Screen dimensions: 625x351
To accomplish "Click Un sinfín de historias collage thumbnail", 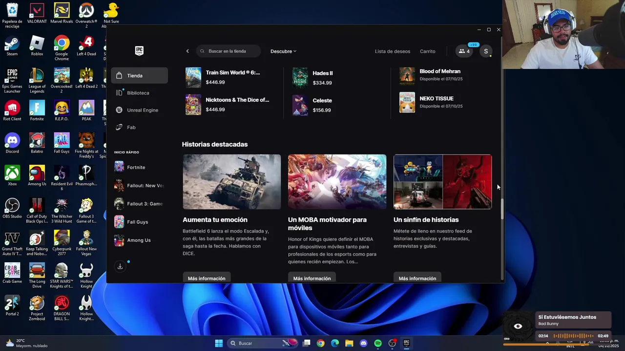I will click(x=442, y=182).
